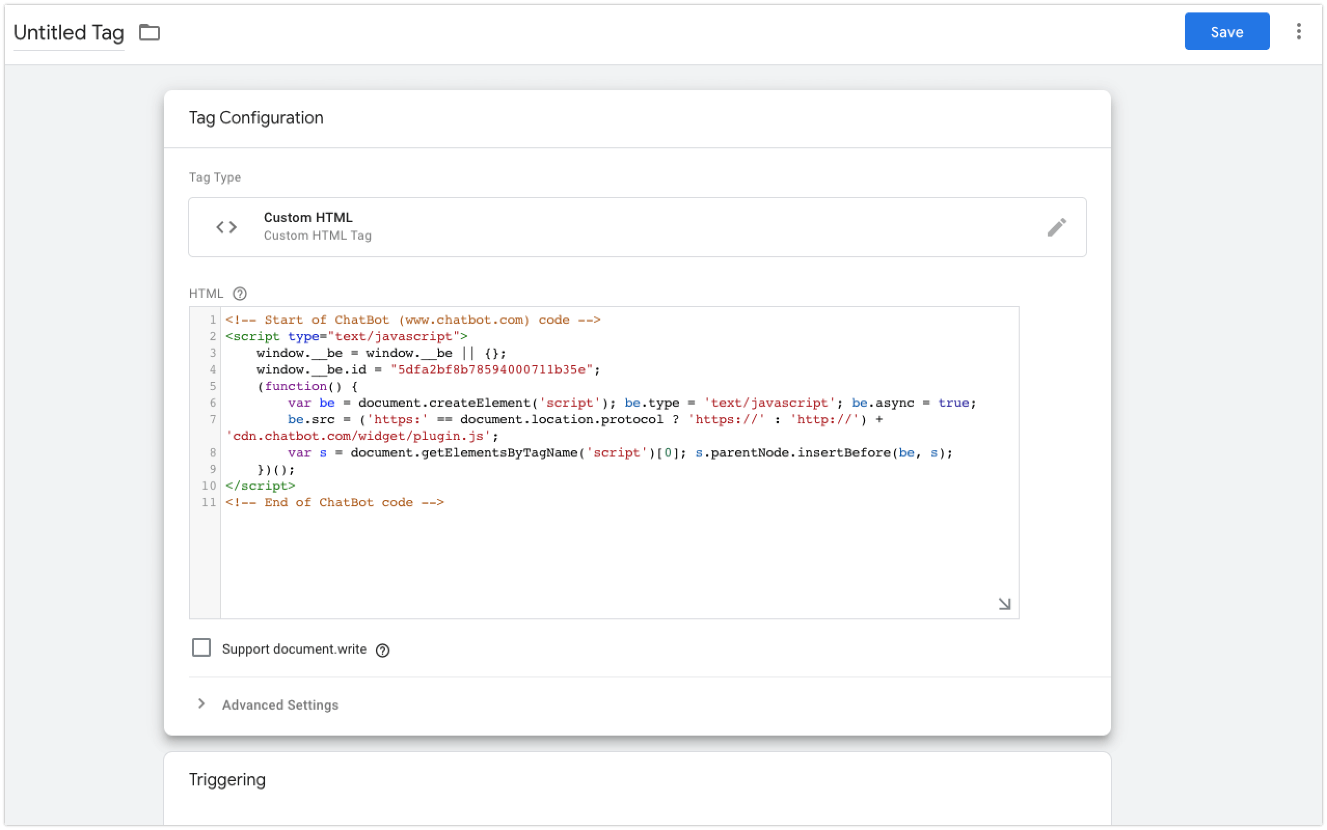Click the document.createElement('script') code line

point(632,403)
